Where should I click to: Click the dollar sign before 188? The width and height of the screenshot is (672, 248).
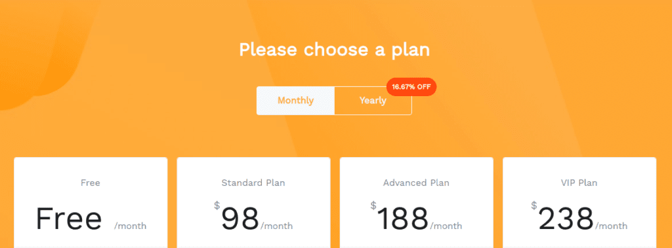tap(373, 205)
